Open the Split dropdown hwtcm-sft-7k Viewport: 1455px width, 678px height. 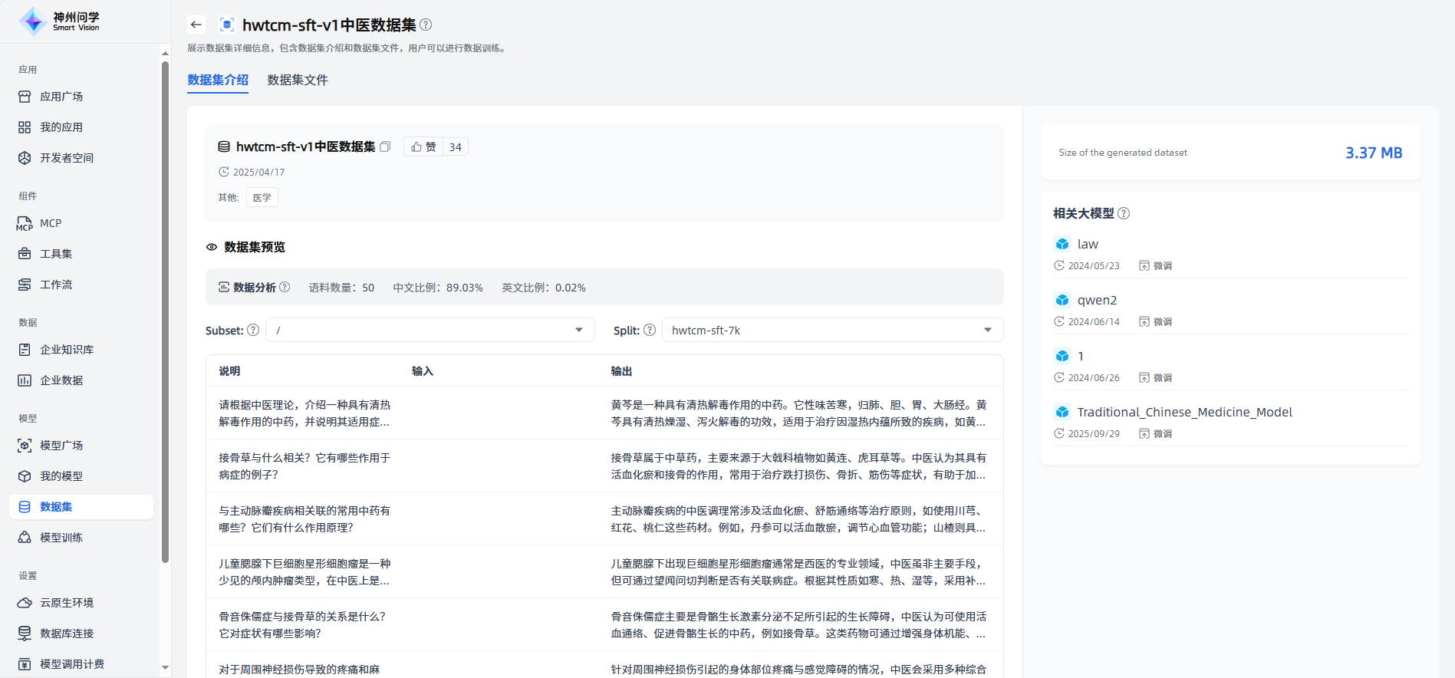tap(831, 330)
